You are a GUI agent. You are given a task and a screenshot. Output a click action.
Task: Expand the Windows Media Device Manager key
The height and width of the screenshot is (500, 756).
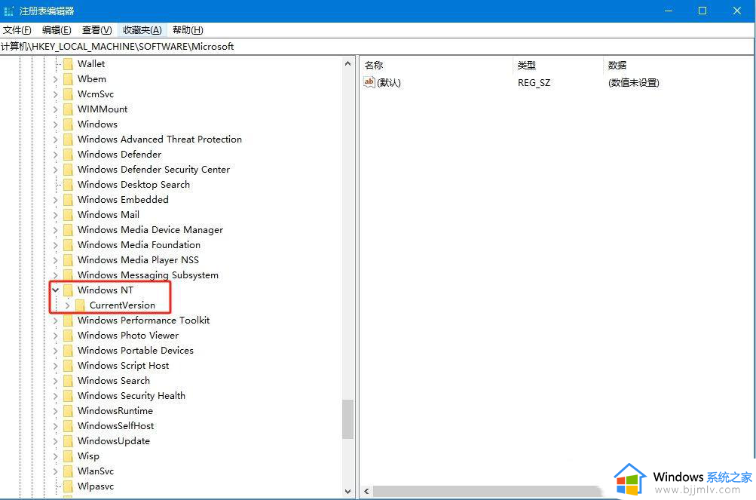click(x=56, y=230)
